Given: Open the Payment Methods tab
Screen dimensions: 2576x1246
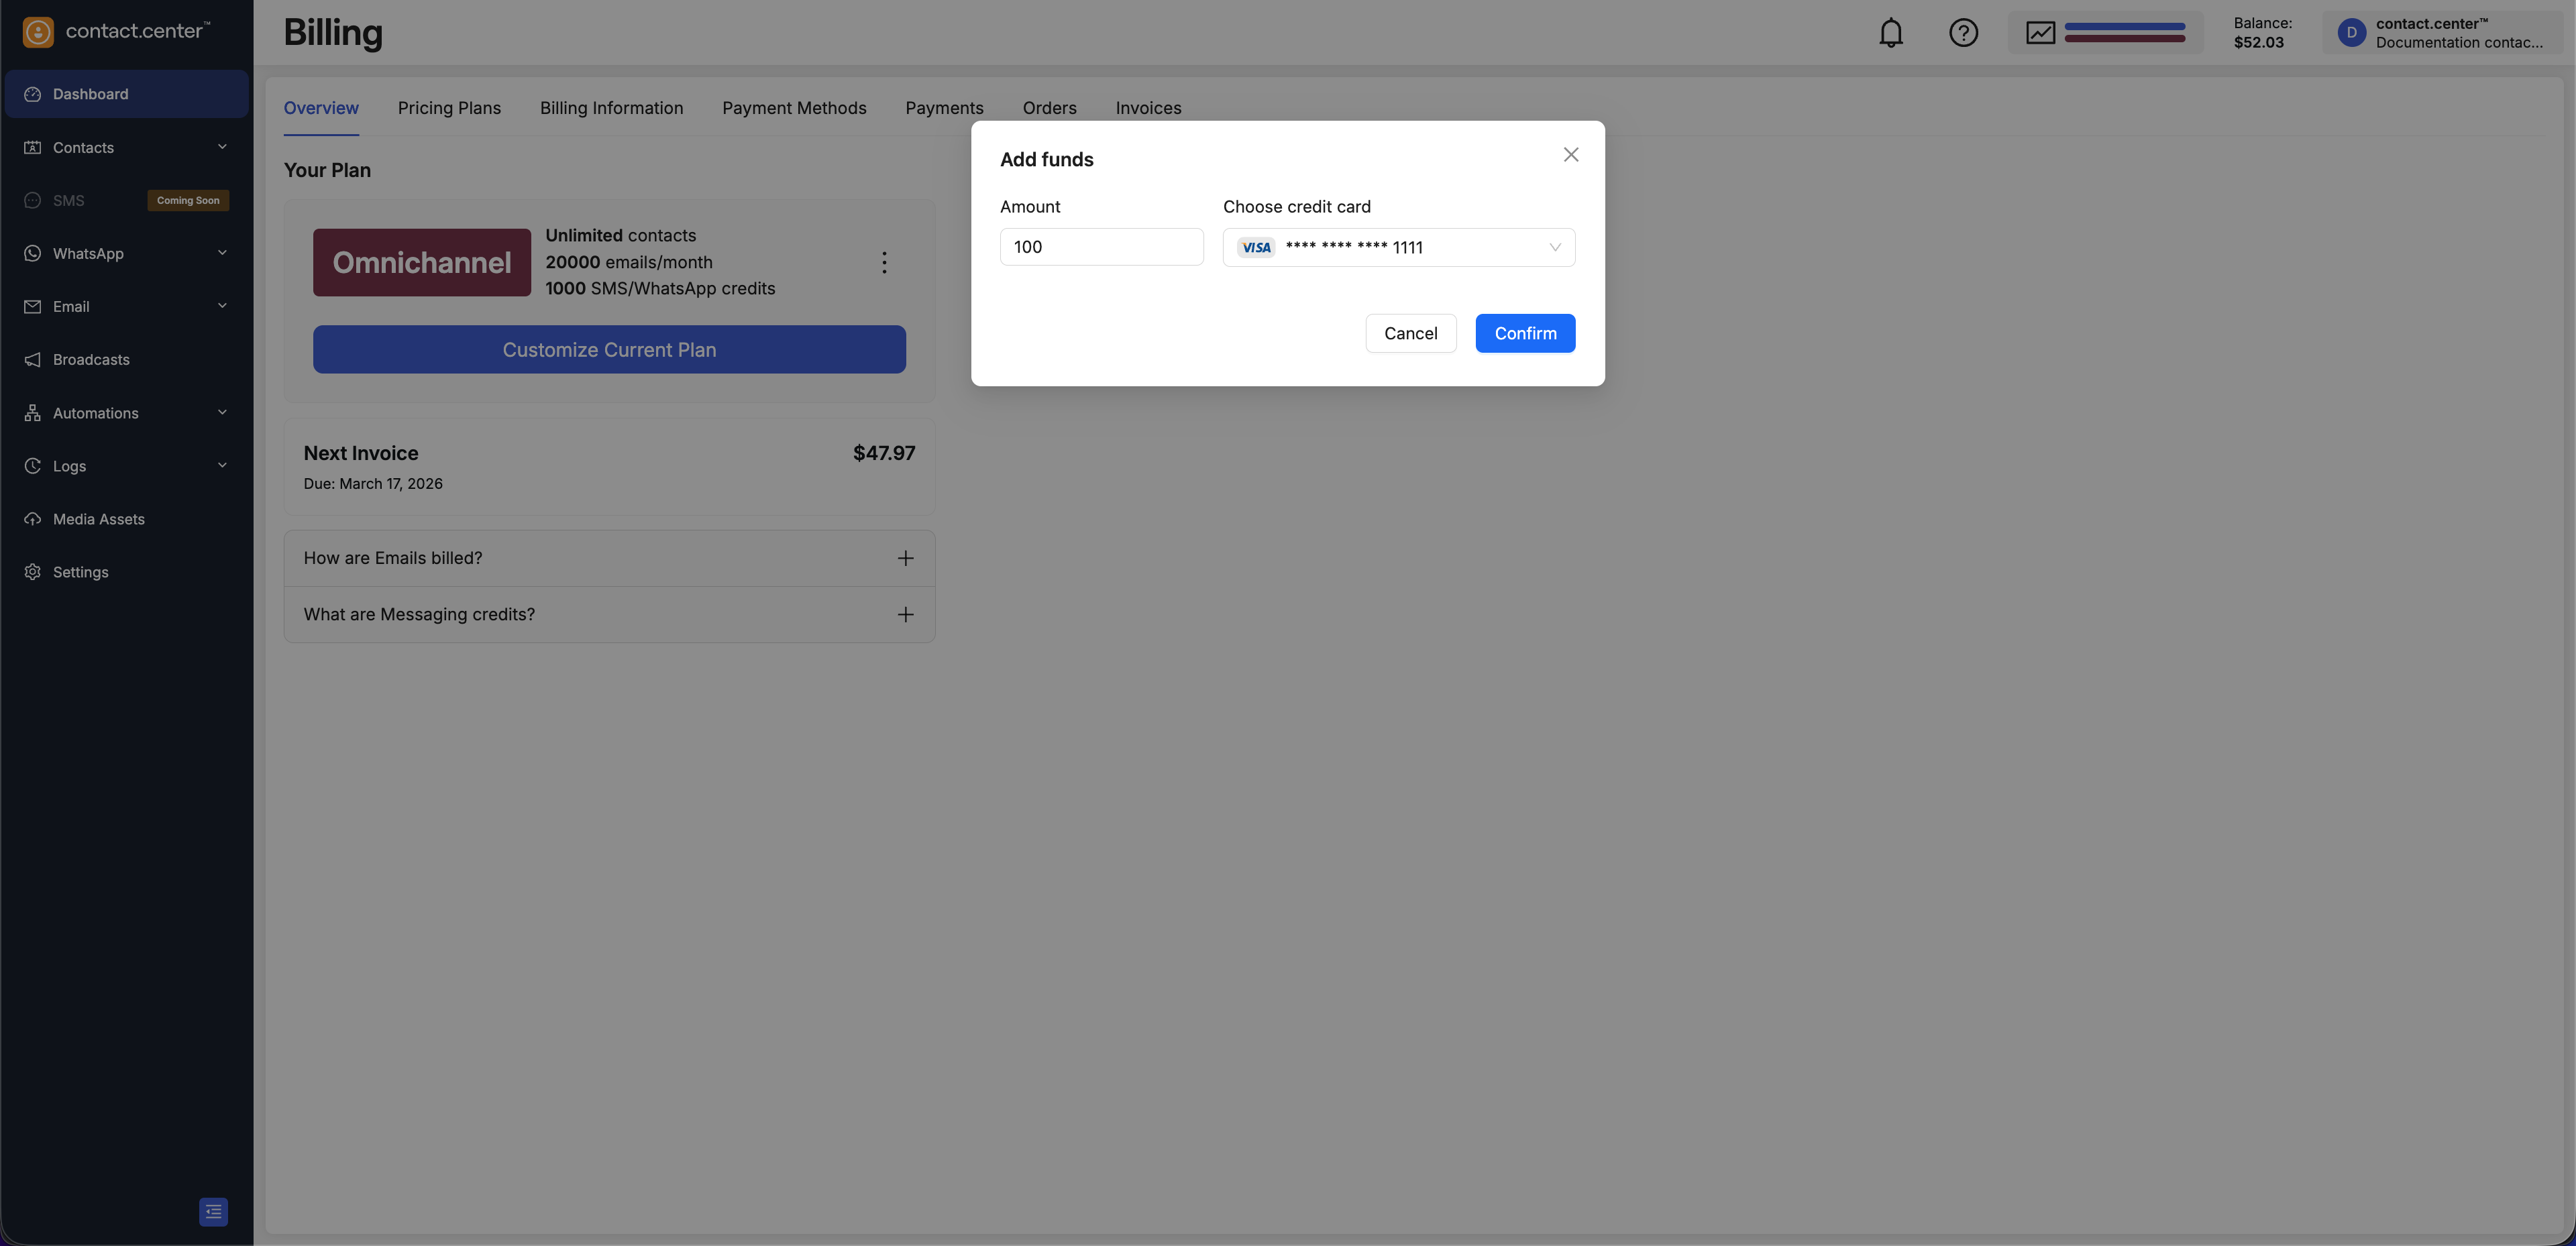Looking at the screenshot, I should click(794, 108).
